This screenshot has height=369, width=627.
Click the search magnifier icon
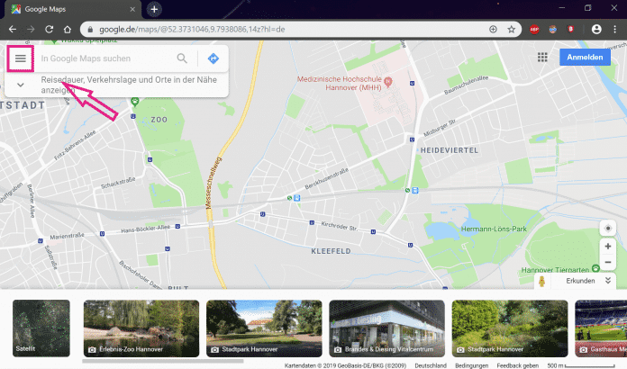(x=182, y=58)
